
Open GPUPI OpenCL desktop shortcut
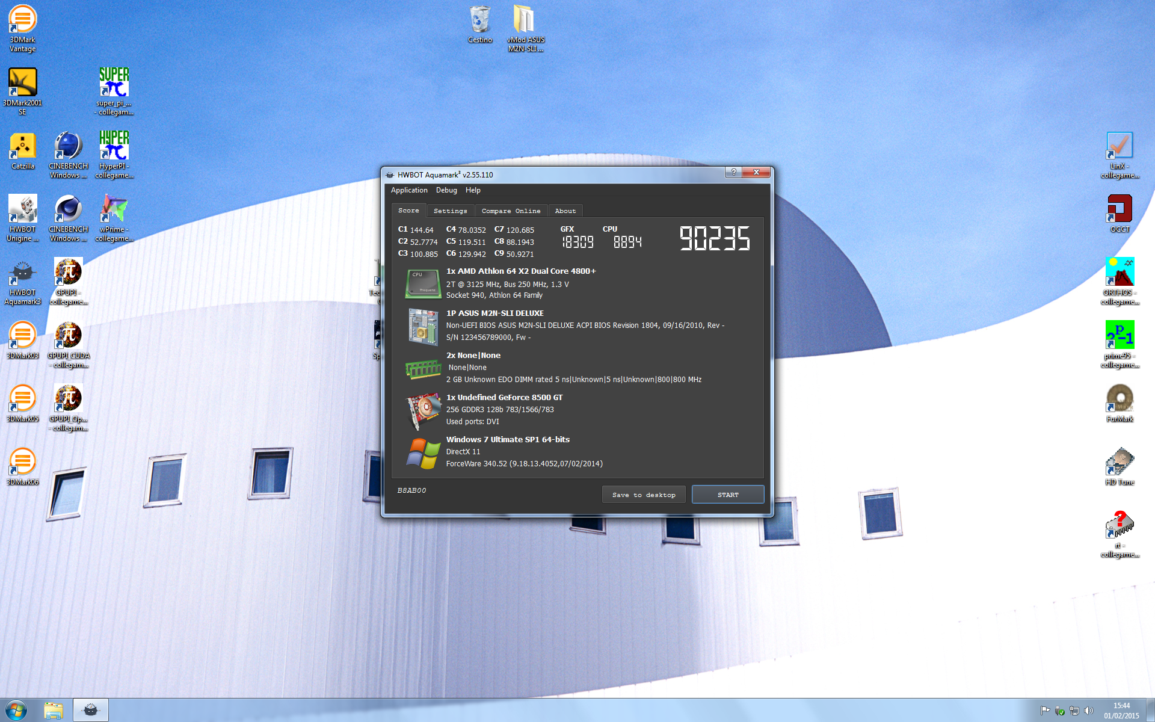click(x=68, y=408)
